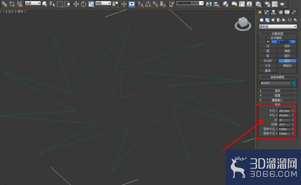This screenshot has width=301, height=185.
Task: Click the 螺旋线 Helix shape button
Action: pos(287,66)
